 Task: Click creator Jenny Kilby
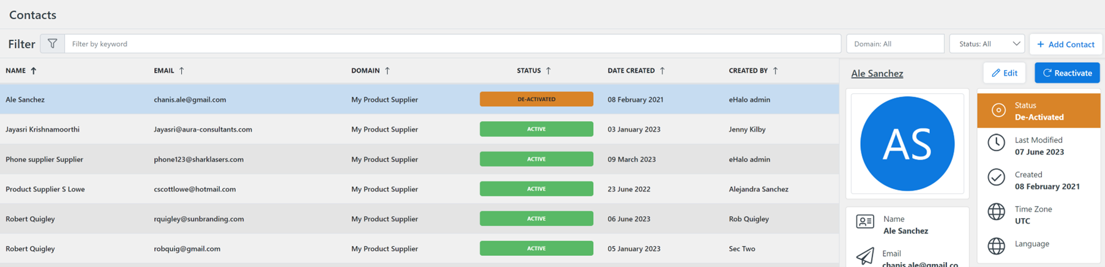point(747,130)
